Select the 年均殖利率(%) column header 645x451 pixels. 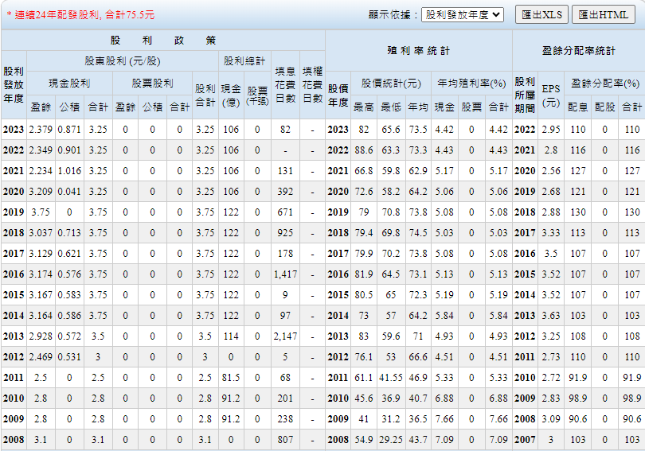pyautogui.click(x=471, y=82)
